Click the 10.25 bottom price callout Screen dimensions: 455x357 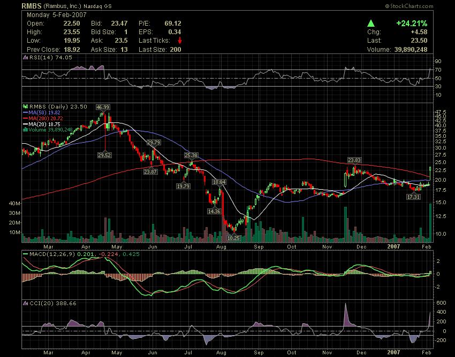tap(233, 238)
